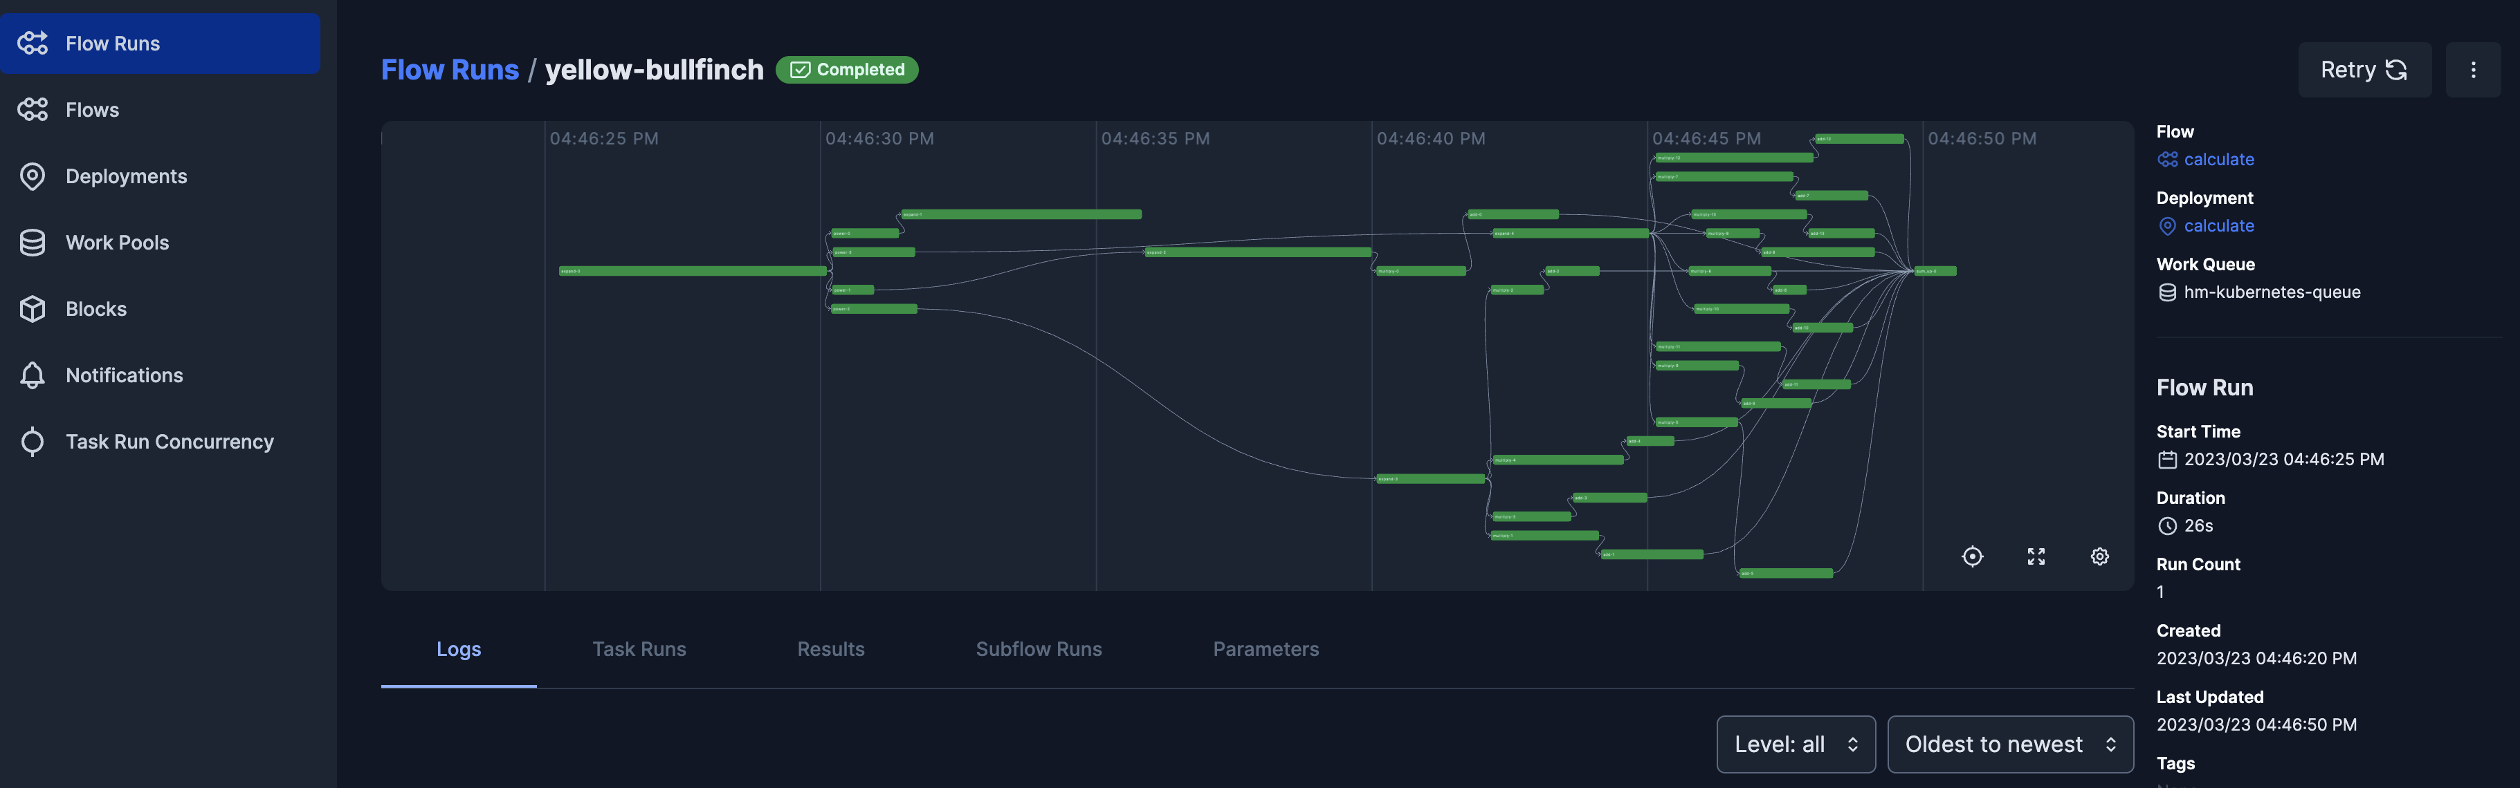Screen dimensions: 2520x788
Task: Open the Work Pools database icon
Action: click(33, 243)
